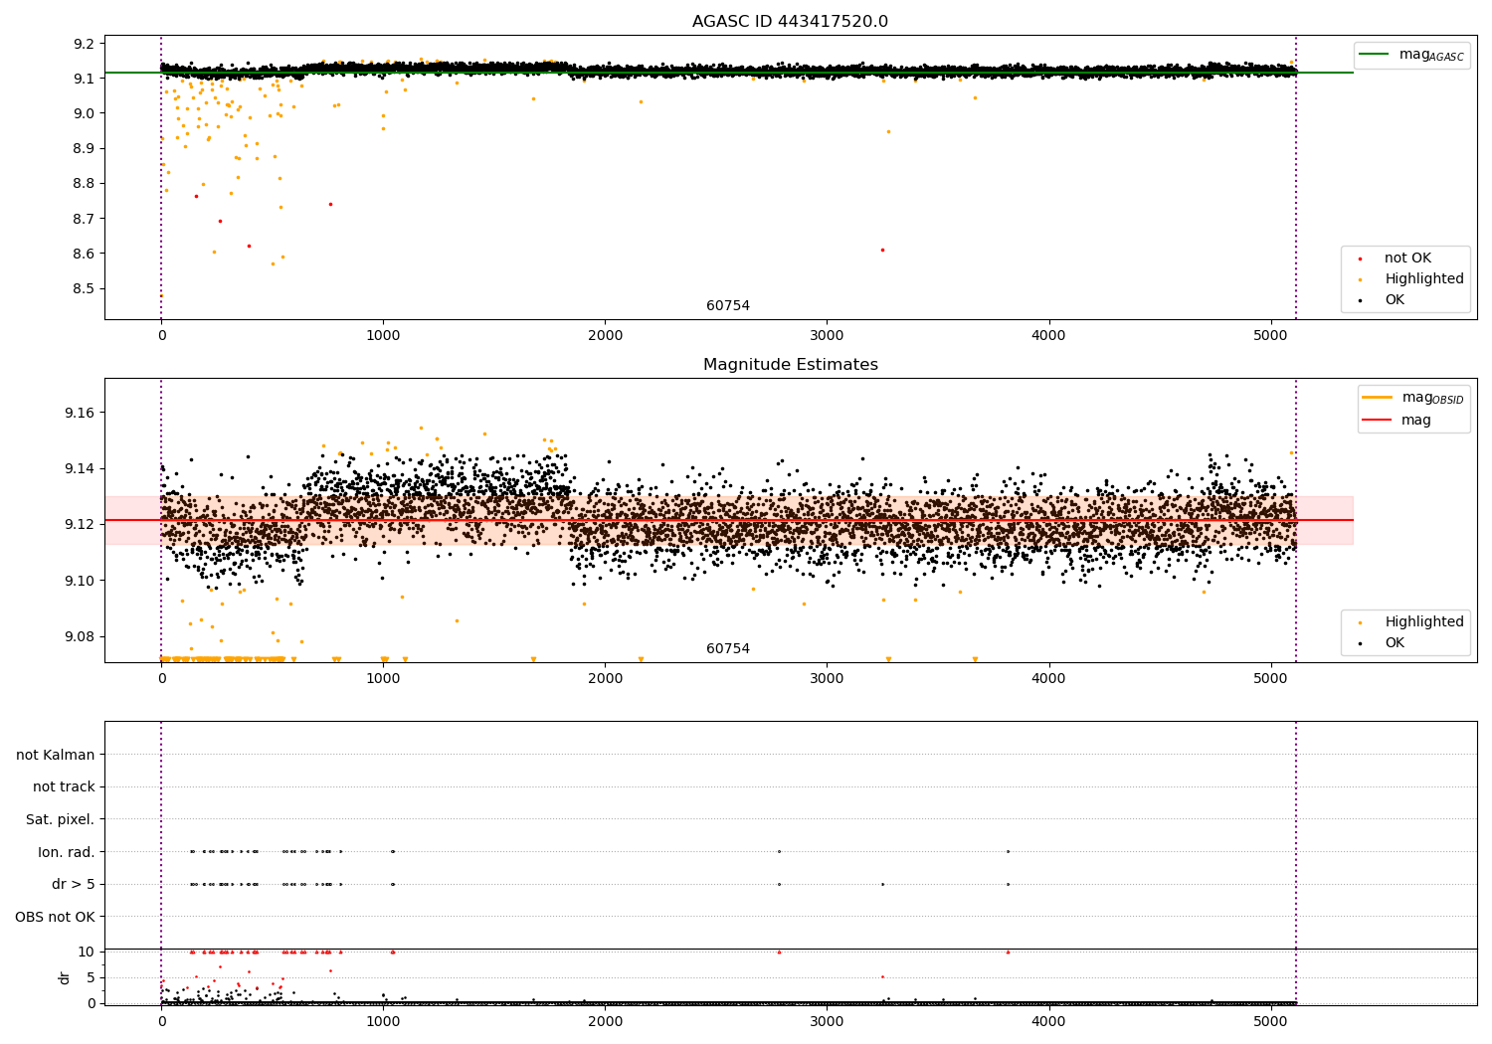Select the 'OBS not OK' row label
1492x1044 pixels.
point(56,917)
